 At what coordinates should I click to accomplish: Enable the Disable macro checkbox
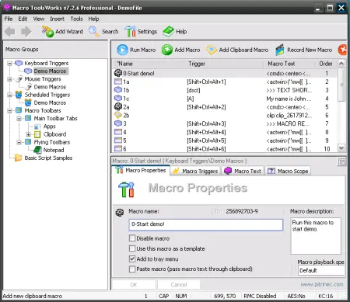pyautogui.click(x=132, y=238)
